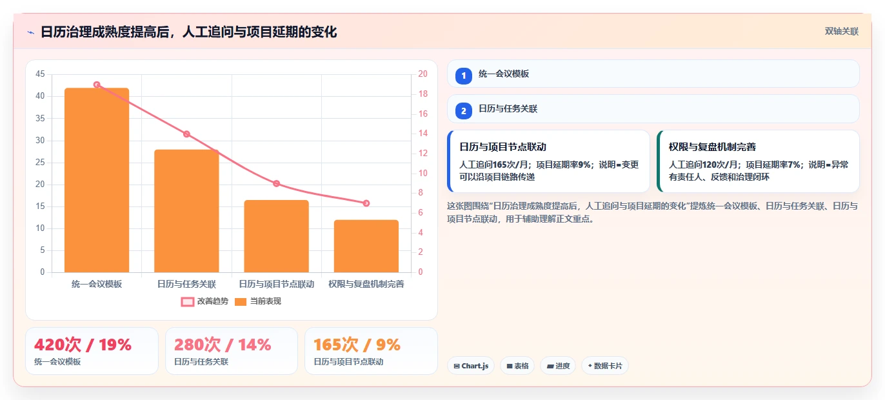
Task: Click trend line point above 日历与任务关联
Action: coord(186,134)
